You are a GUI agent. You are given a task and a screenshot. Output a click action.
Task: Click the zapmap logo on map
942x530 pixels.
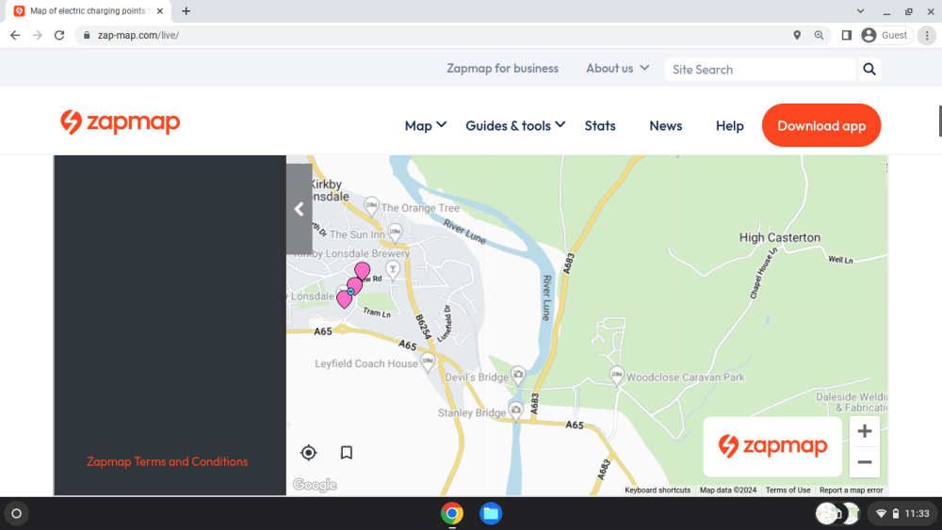tap(772, 446)
